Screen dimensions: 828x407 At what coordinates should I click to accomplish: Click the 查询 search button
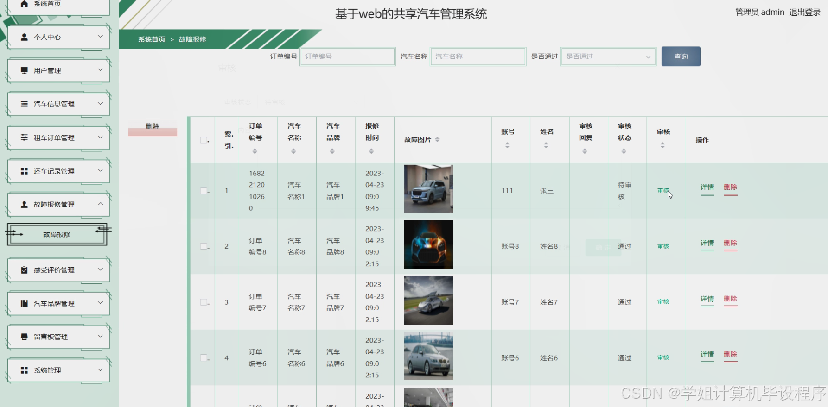click(681, 56)
